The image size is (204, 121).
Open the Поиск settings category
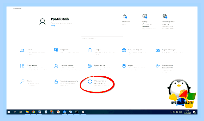pyautogui.click(x=30, y=83)
